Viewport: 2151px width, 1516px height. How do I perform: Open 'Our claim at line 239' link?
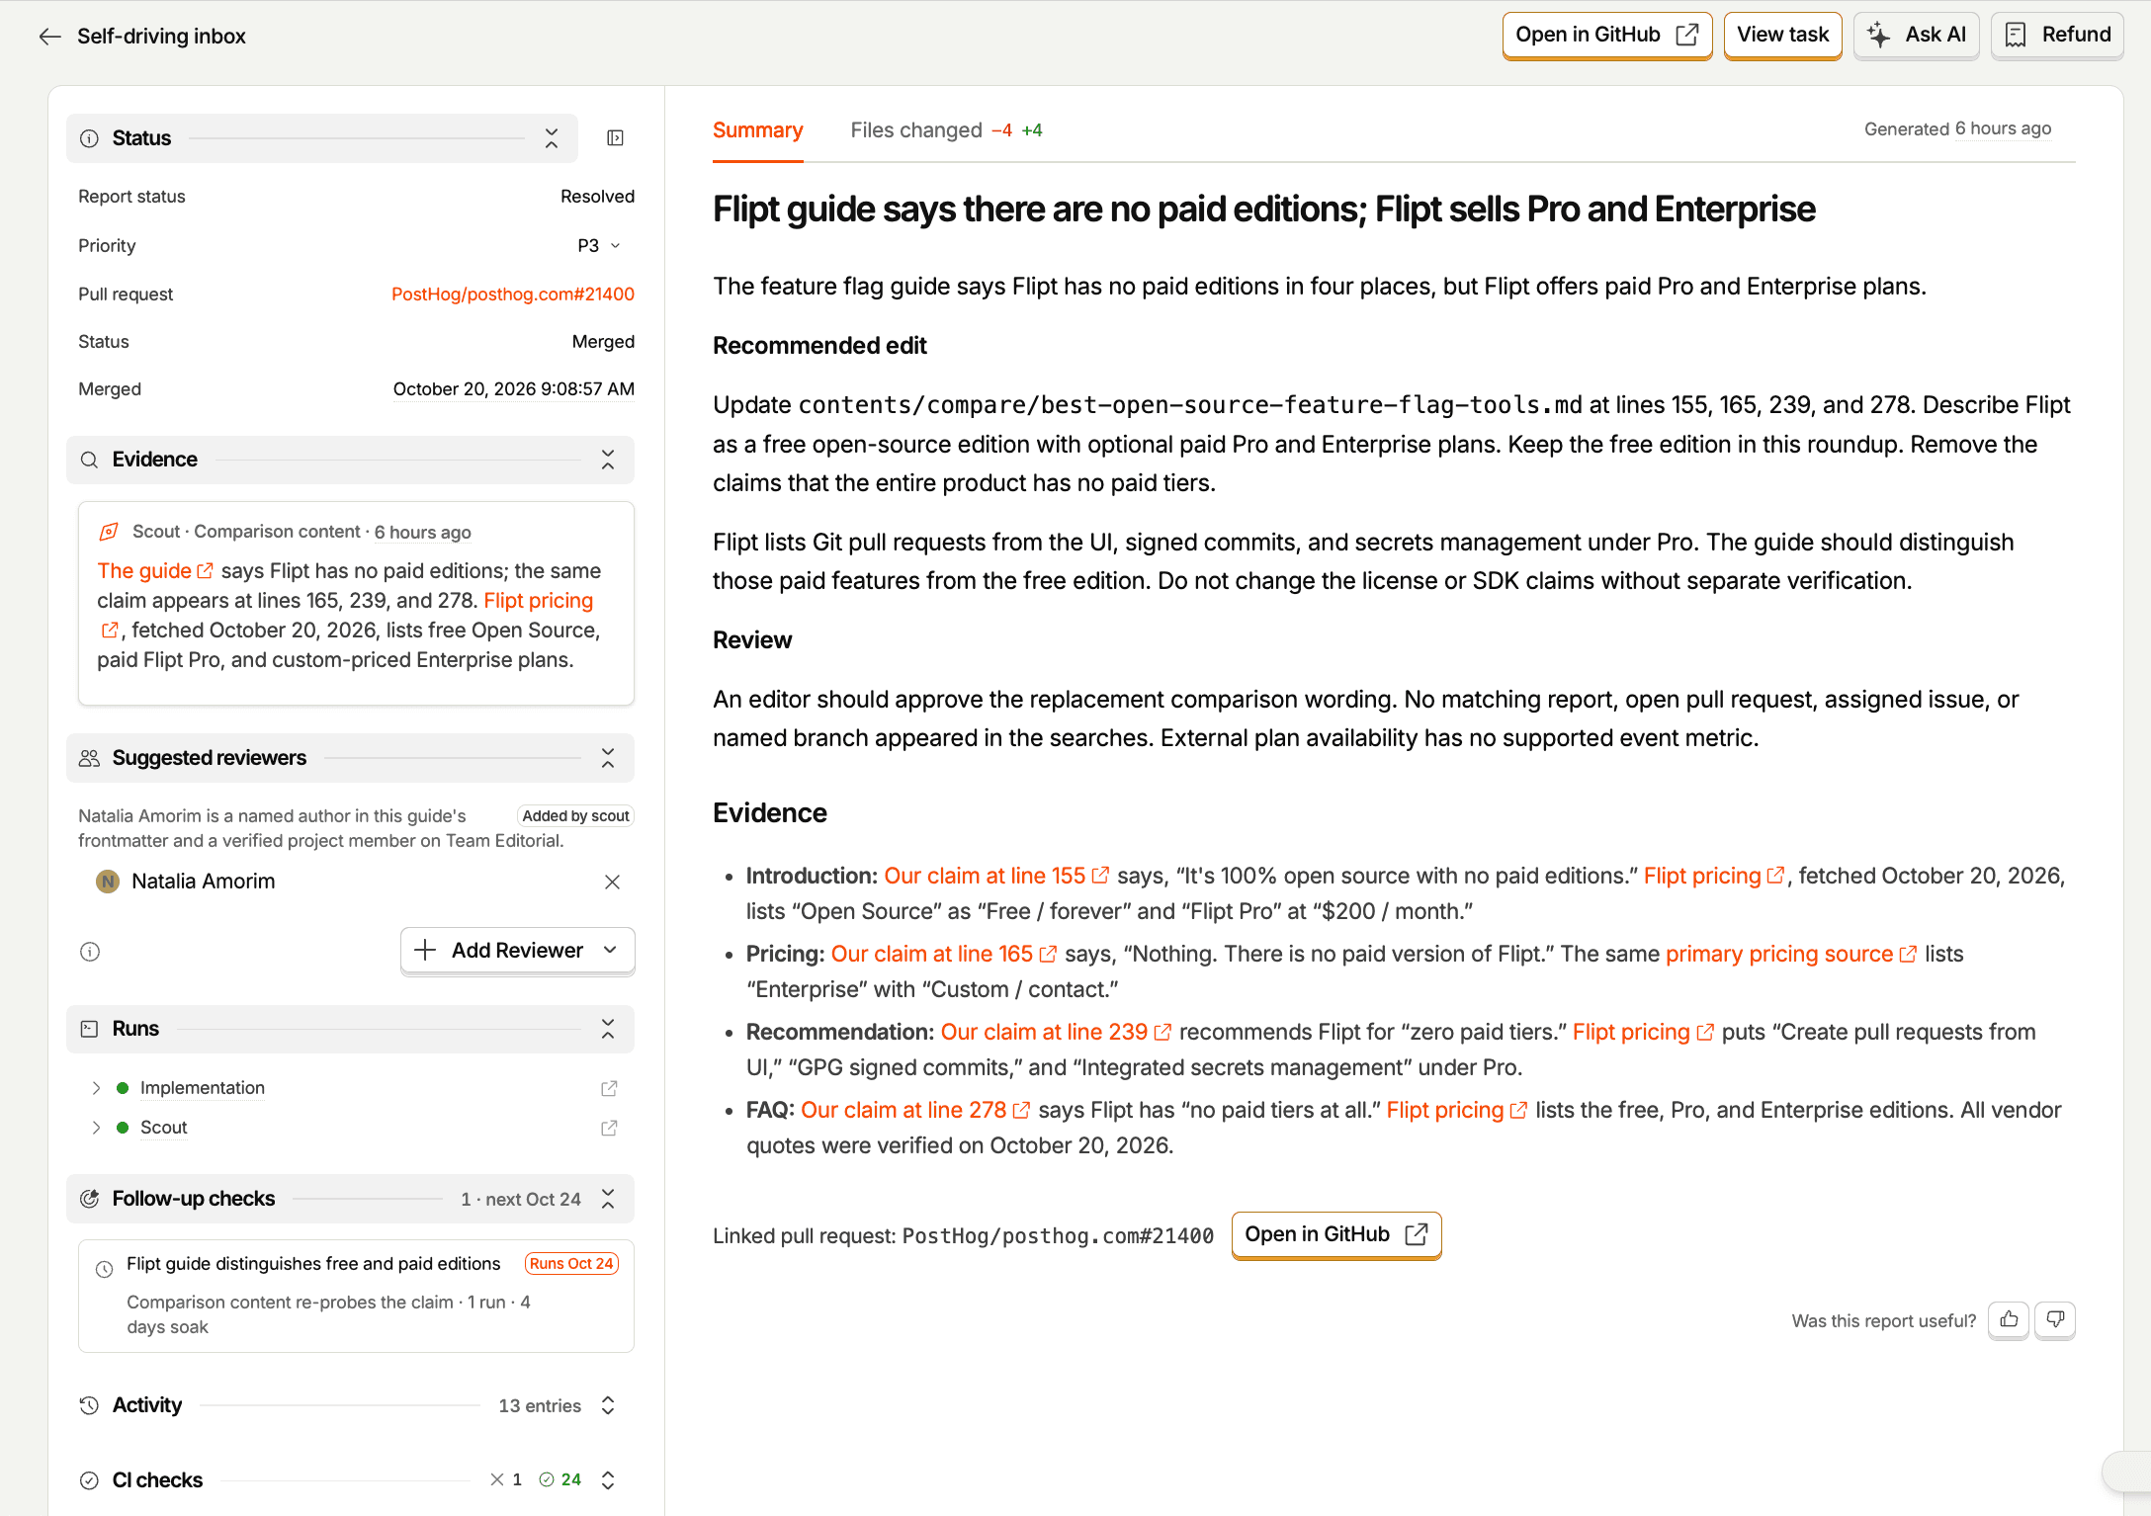1055,1033
